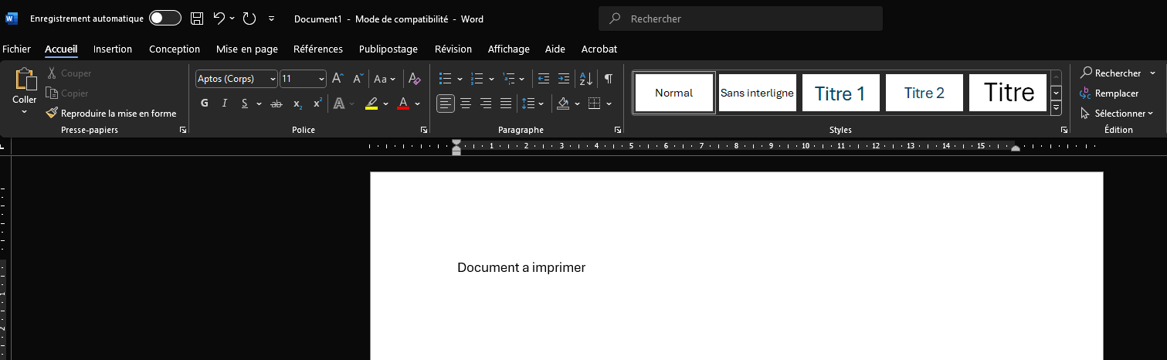Open the Fichier menu
Image resolution: width=1167 pixels, height=360 pixels.
click(x=16, y=49)
